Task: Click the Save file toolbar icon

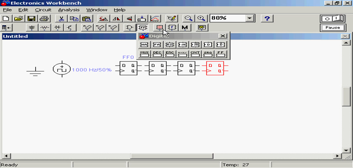Action: point(31,18)
